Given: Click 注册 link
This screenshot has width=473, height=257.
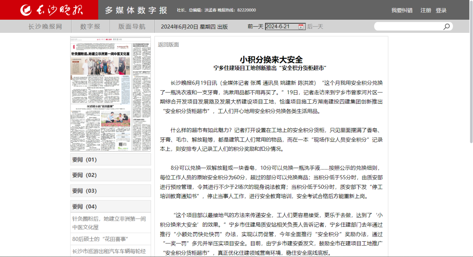Looking at the screenshot, I should (x=426, y=10).
